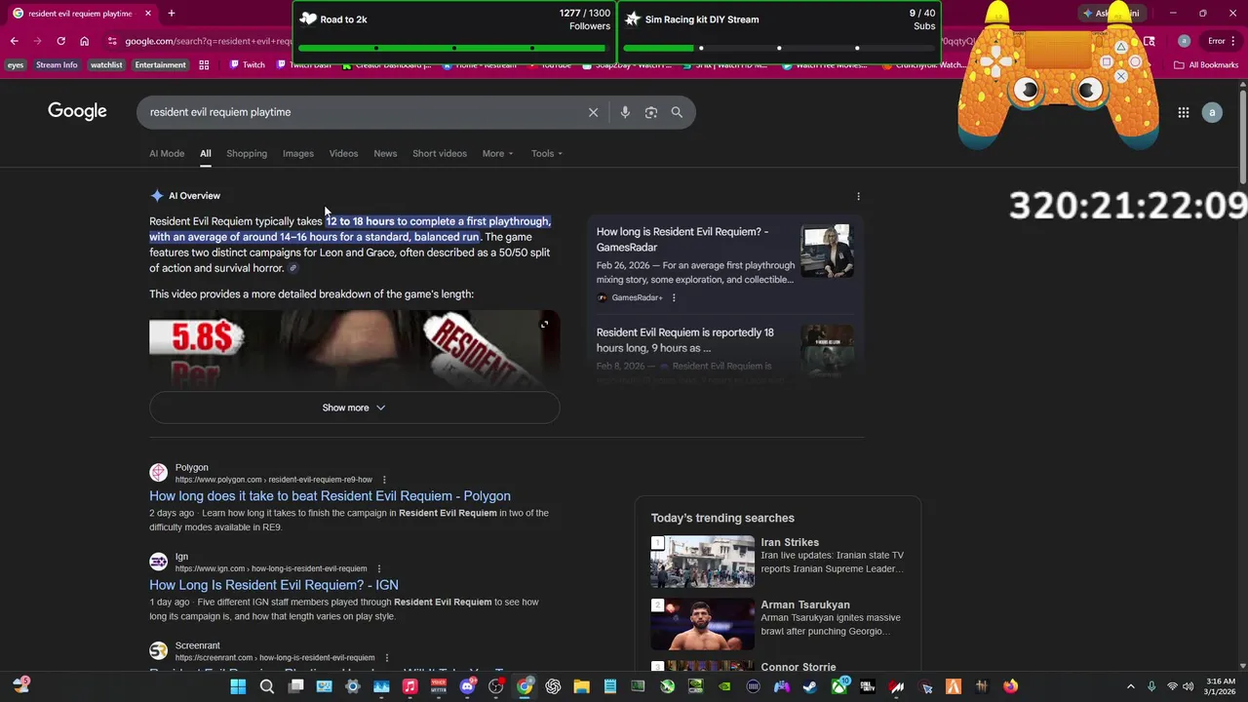This screenshot has height=702, width=1248.
Task: Open the GamesRadar article thumbnail image
Action: pos(827,252)
